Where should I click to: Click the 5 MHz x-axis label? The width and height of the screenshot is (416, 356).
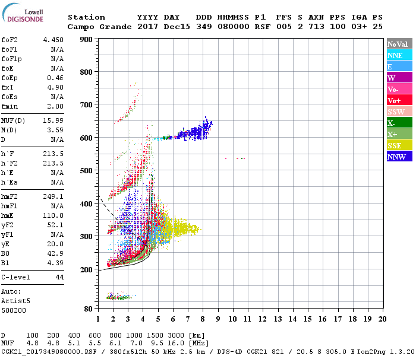pyautogui.click(x=158, y=319)
